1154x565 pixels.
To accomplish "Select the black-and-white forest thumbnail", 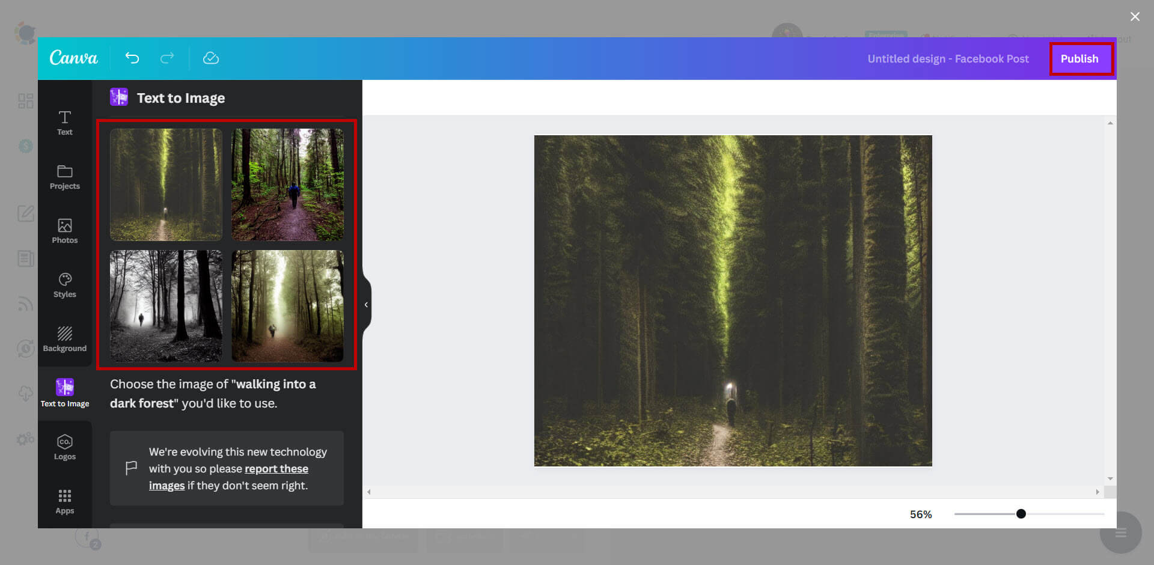I will [x=166, y=307].
